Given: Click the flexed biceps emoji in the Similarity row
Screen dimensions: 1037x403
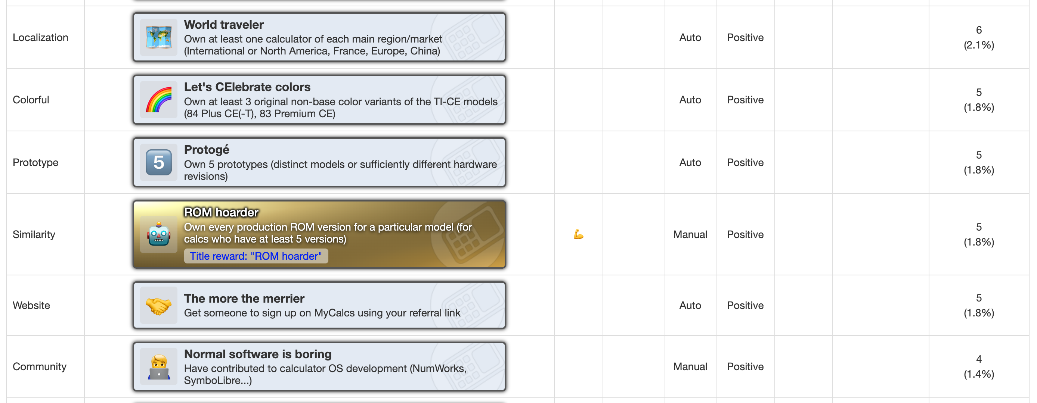Looking at the screenshot, I should (x=579, y=234).
